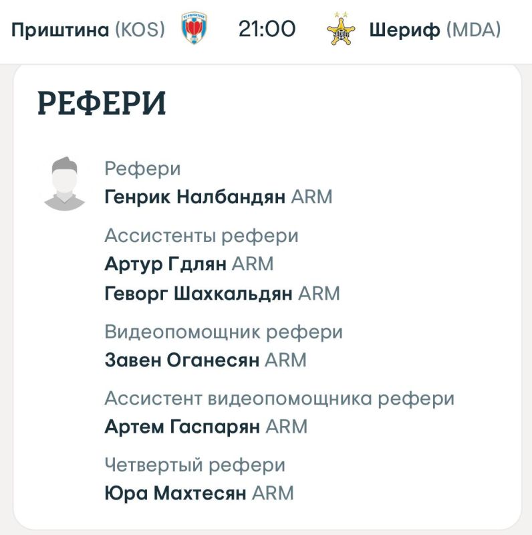
Task: Click the Ассистенты рефери label
Action: click(201, 235)
